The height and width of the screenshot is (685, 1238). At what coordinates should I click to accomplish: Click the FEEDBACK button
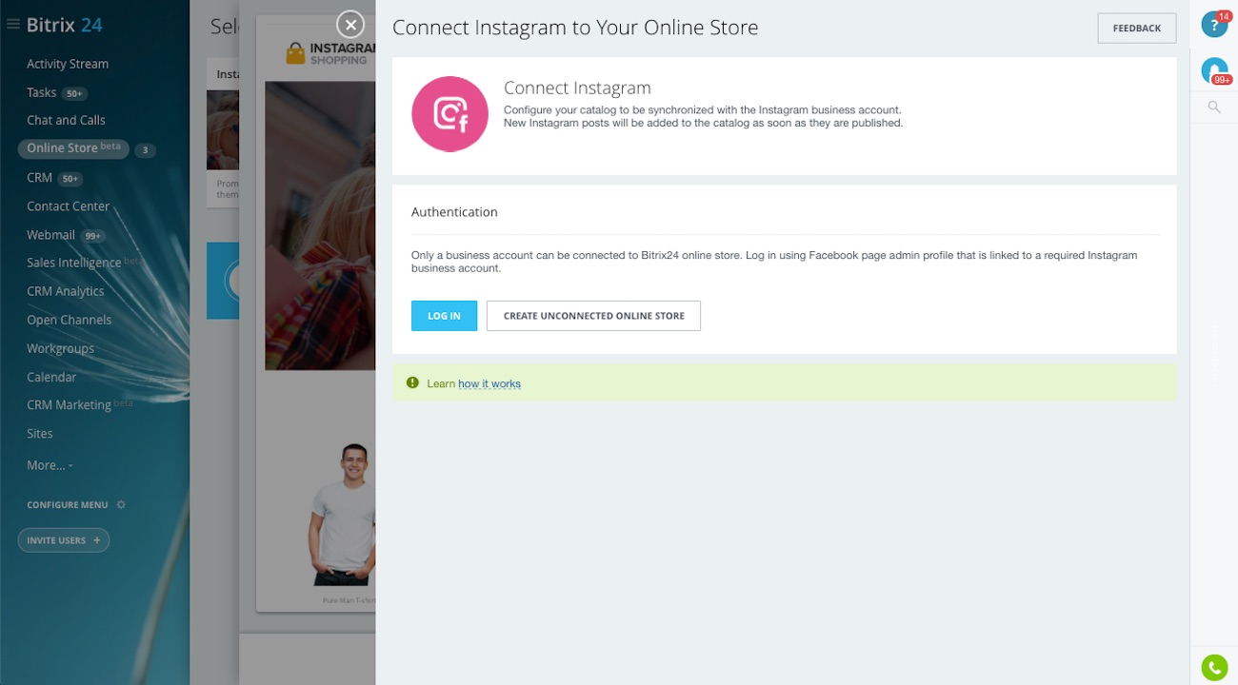[x=1136, y=29]
